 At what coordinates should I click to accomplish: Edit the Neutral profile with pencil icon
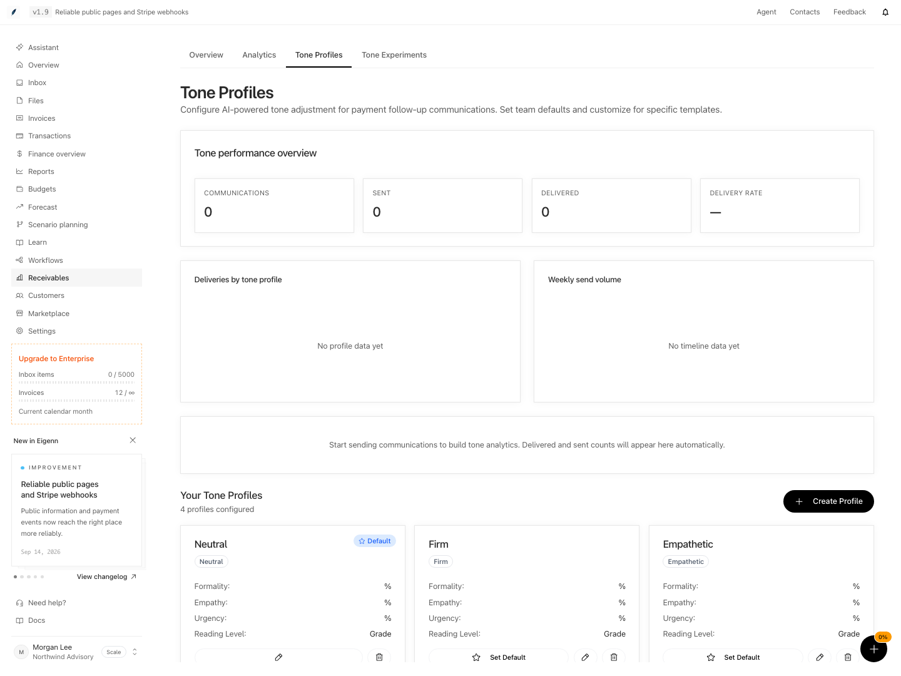(x=278, y=657)
